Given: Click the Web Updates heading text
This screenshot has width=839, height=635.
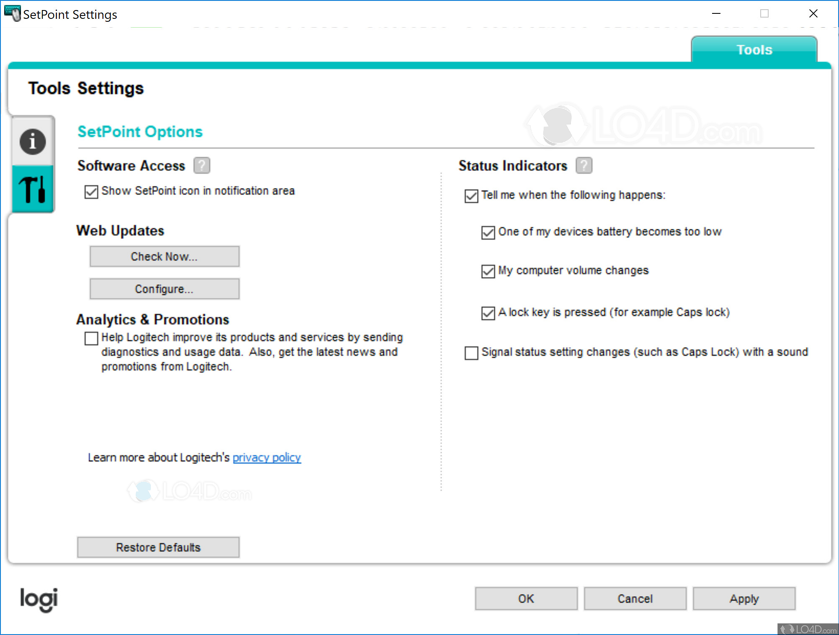Looking at the screenshot, I should [120, 231].
